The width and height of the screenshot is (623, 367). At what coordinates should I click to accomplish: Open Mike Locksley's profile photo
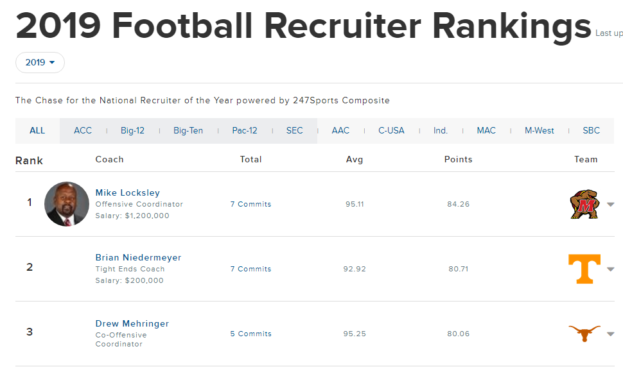[x=67, y=204]
